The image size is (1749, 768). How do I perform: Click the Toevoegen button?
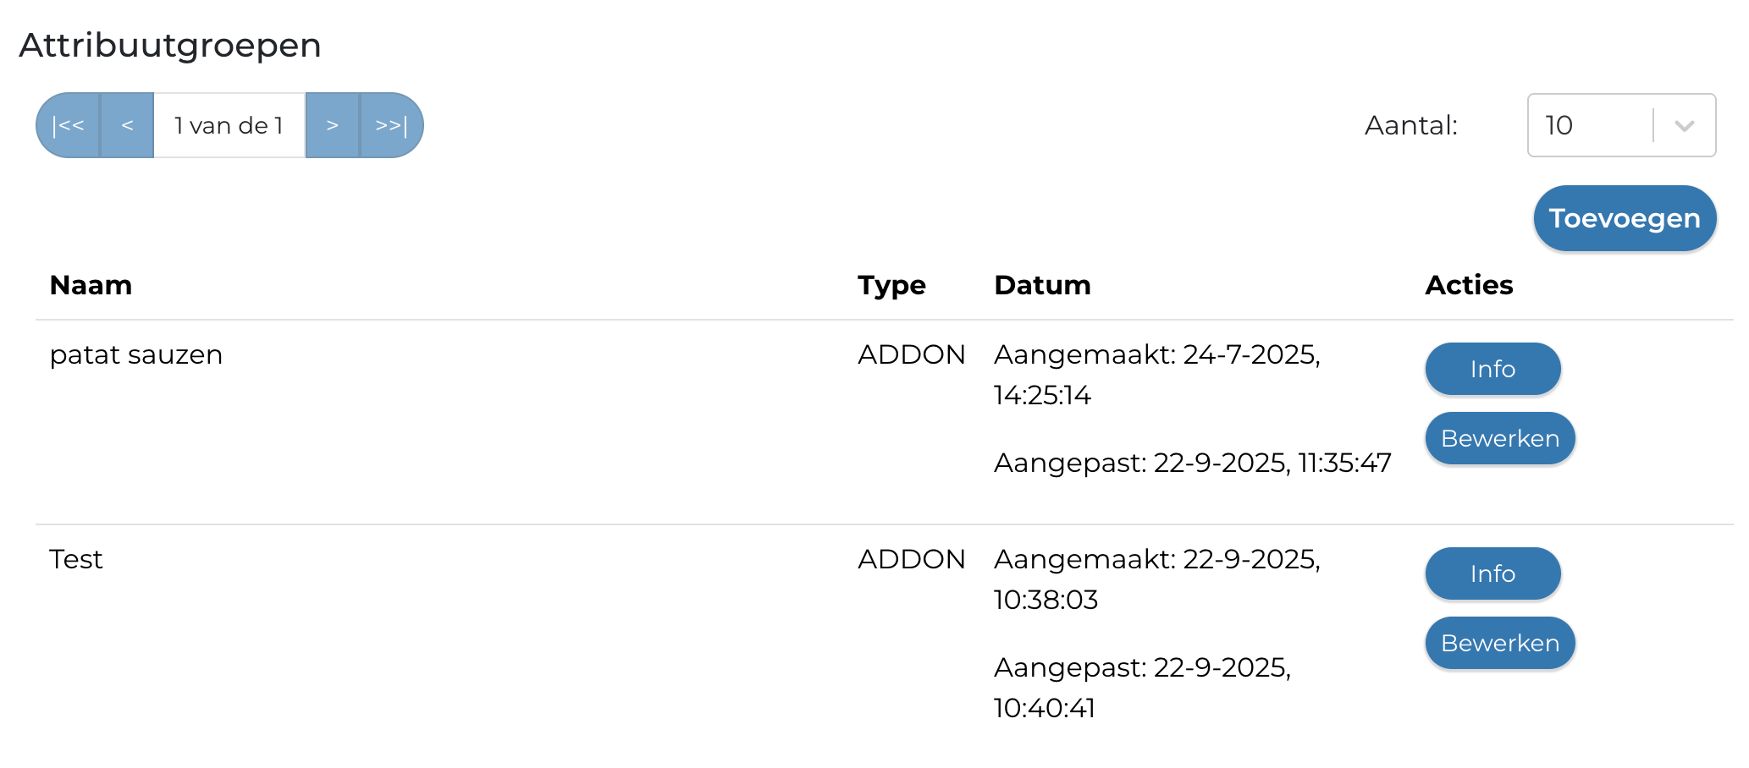pyautogui.click(x=1624, y=217)
